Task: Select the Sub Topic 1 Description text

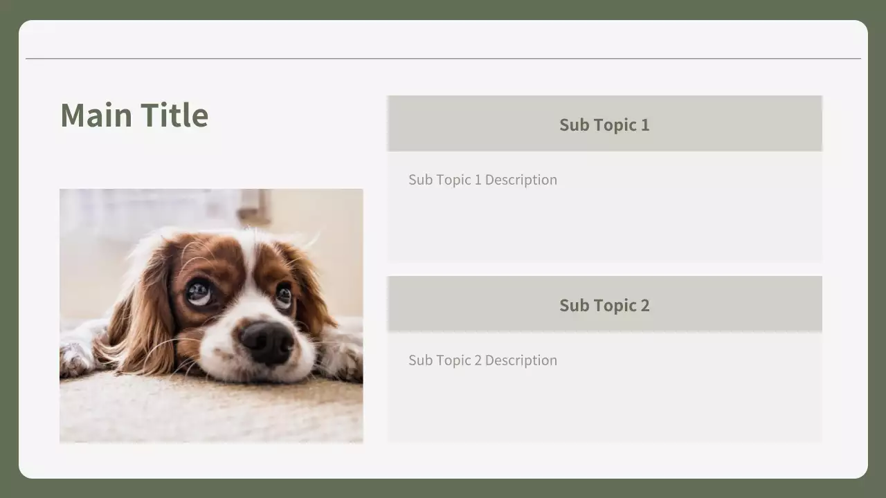Action: click(x=482, y=180)
